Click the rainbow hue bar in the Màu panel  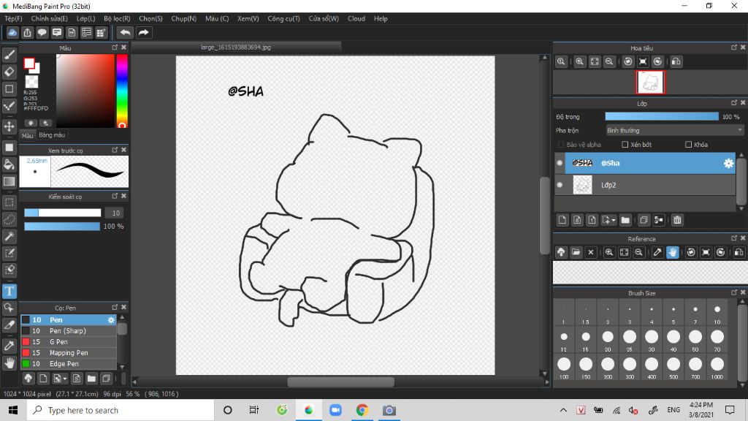coord(122,91)
